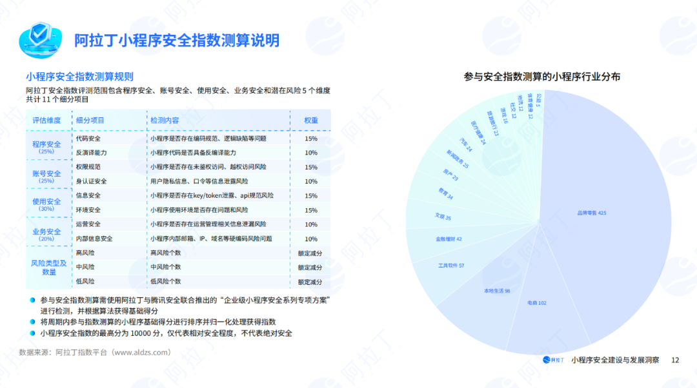This screenshot has height=388, width=697.
Task: Click 小程序内部邮箱、IP、域名等硬编码风险问题 cell
Action: 210,239
